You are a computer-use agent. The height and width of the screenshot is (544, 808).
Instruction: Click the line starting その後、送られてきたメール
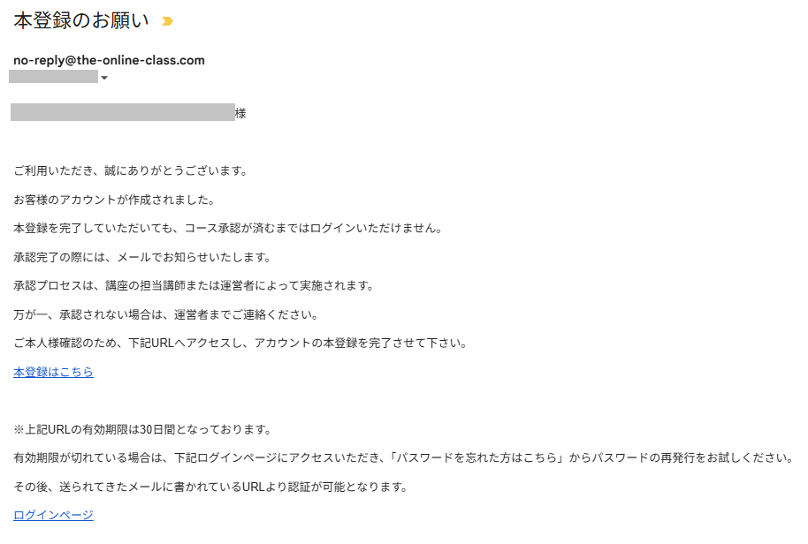210,487
